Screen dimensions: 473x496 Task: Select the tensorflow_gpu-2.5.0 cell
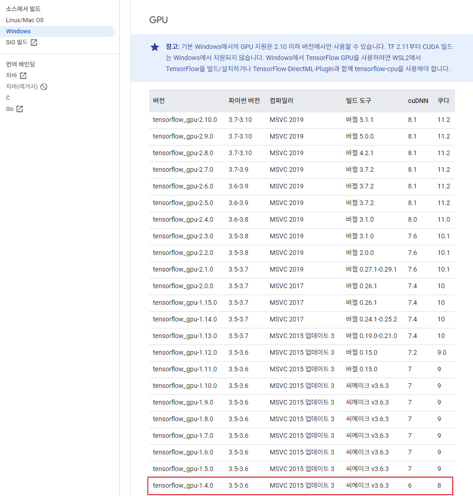click(183, 203)
